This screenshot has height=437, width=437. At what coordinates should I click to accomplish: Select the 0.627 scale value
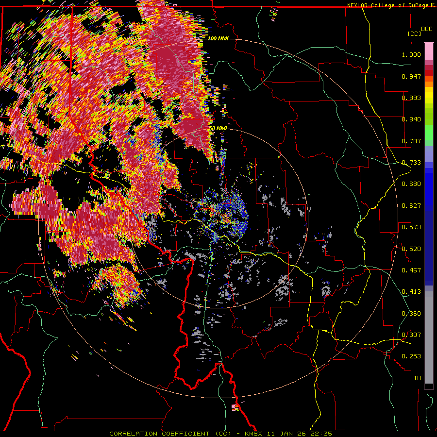pos(411,206)
